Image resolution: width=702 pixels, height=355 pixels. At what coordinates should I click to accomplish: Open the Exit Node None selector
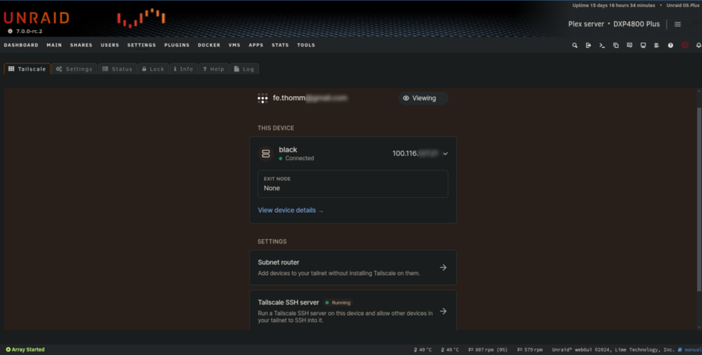[353, 184]
